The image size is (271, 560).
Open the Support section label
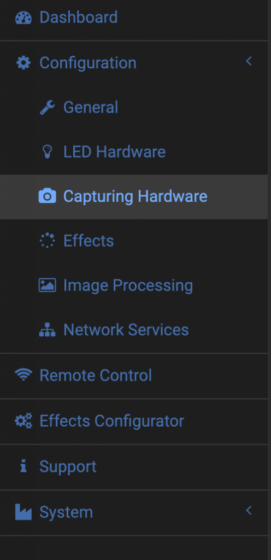[x=68, y=467]
